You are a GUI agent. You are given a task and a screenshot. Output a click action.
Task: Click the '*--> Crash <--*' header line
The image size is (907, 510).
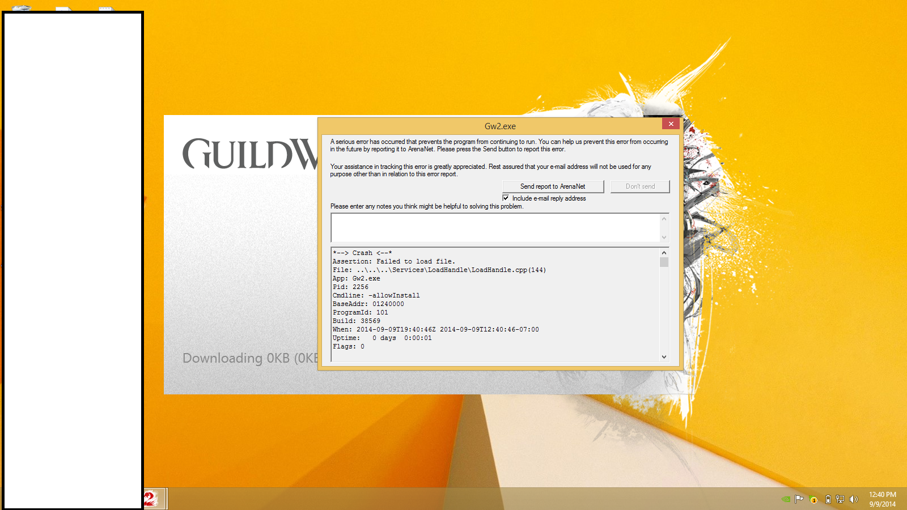pos(362,253)
